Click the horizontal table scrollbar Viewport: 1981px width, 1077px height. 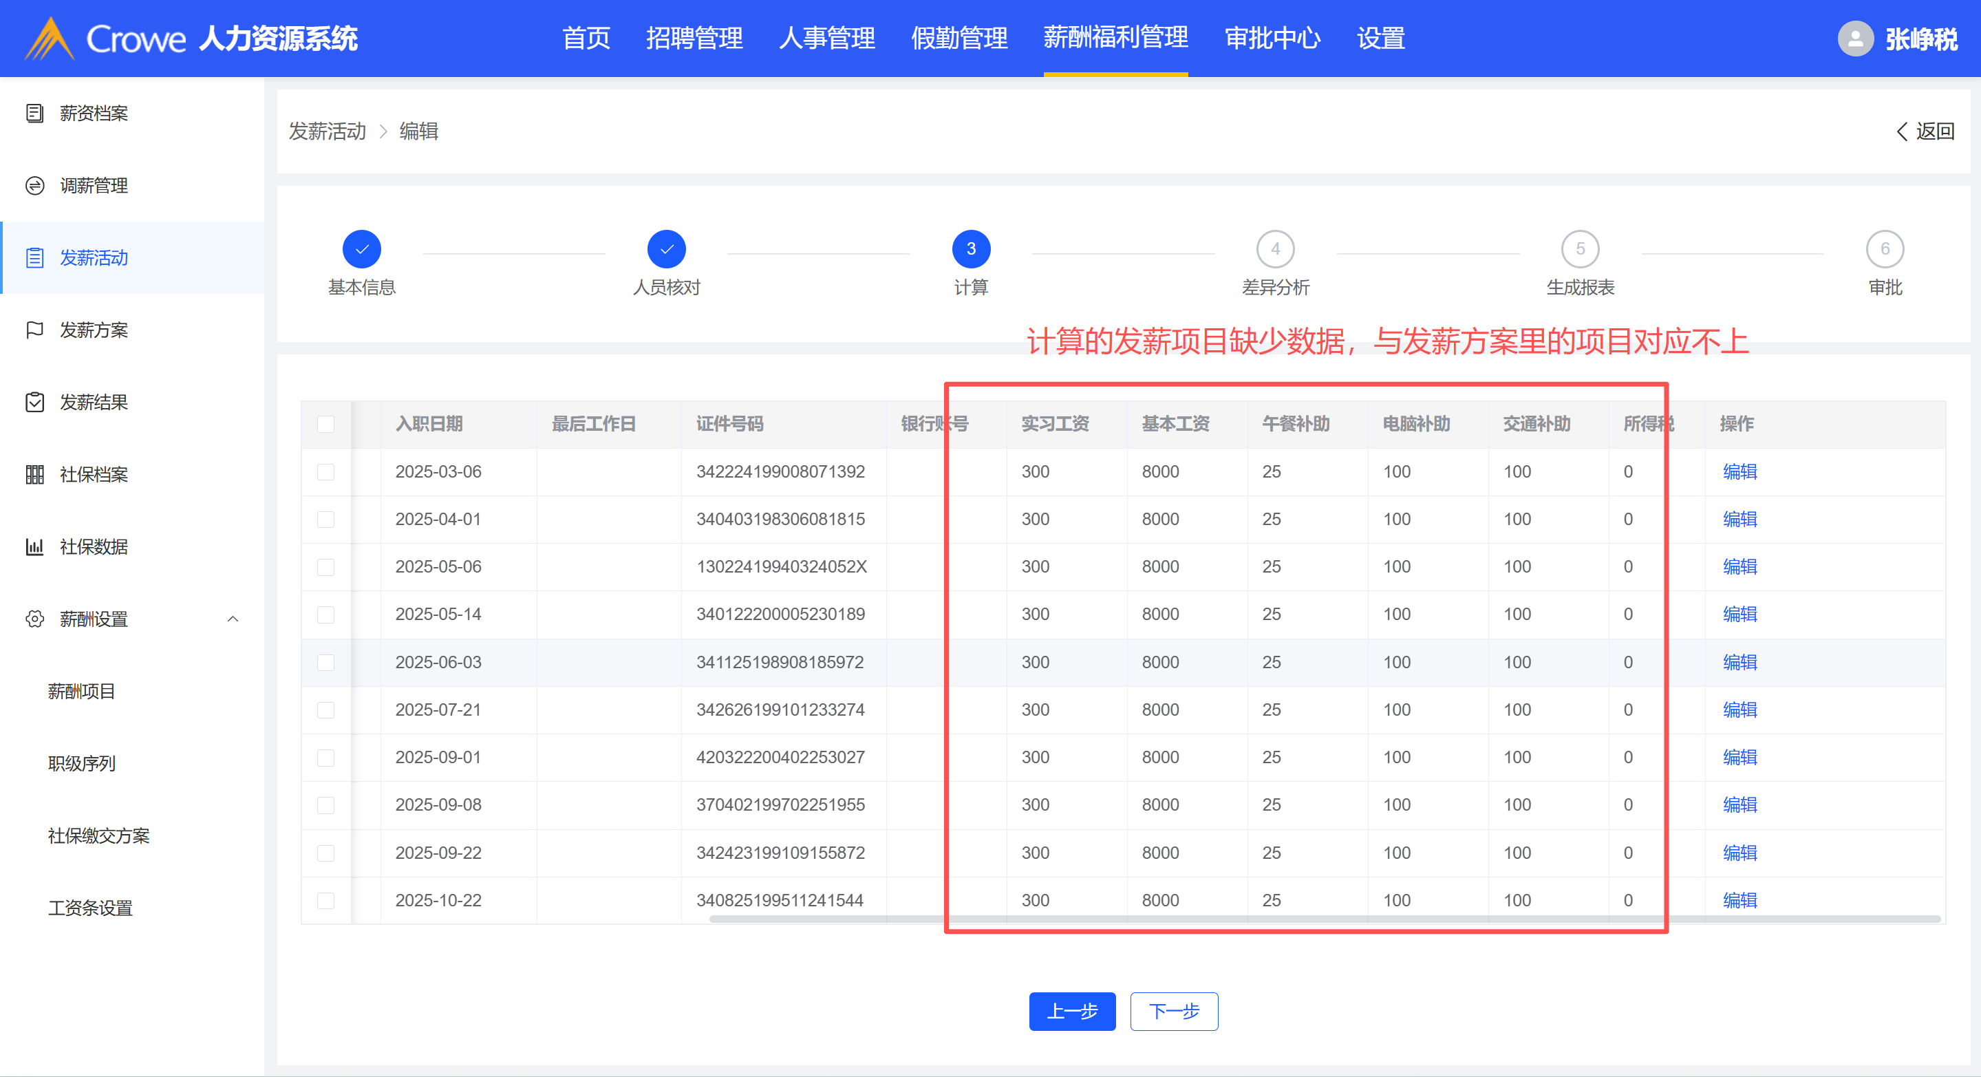(1323, 919)
